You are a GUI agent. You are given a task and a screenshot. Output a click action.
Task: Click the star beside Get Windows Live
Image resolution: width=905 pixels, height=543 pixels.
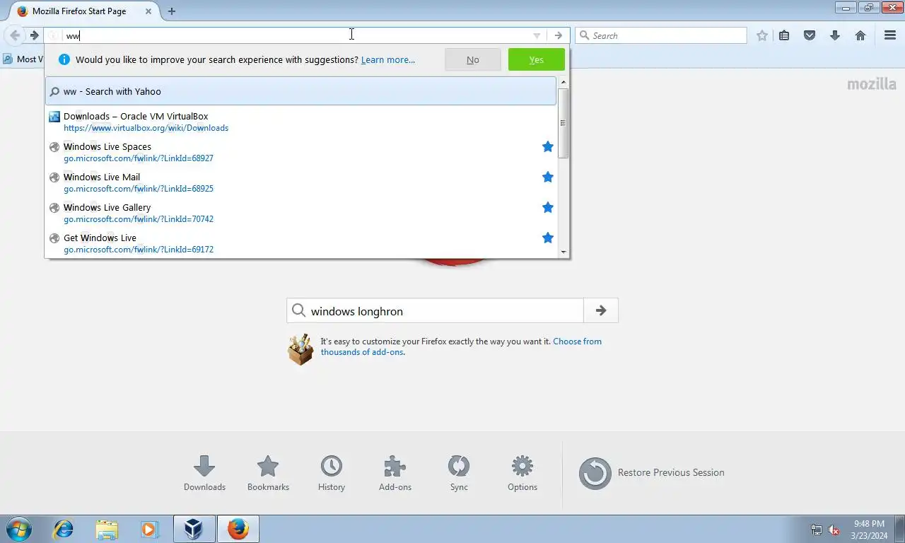point(547,238)
